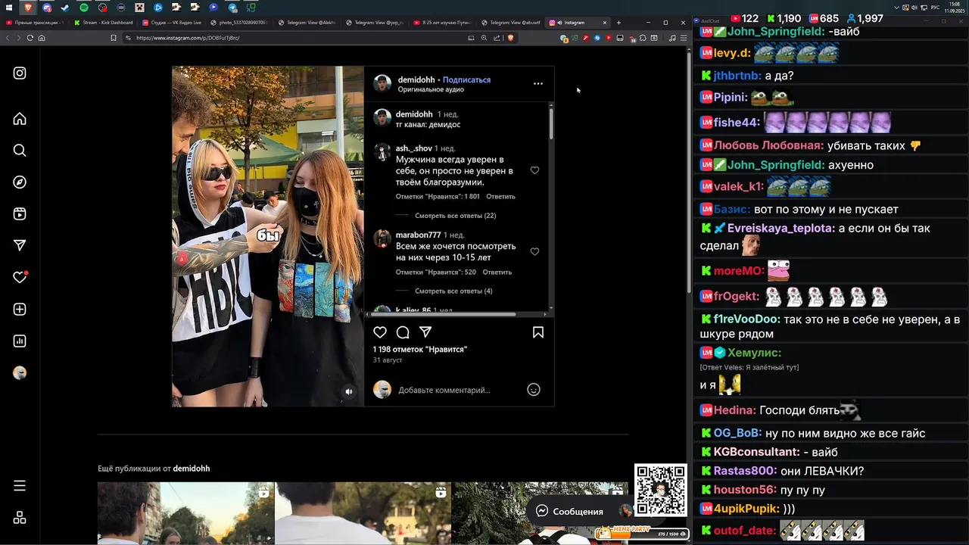Open browser extensions puzzle icon

pos(643,38)
